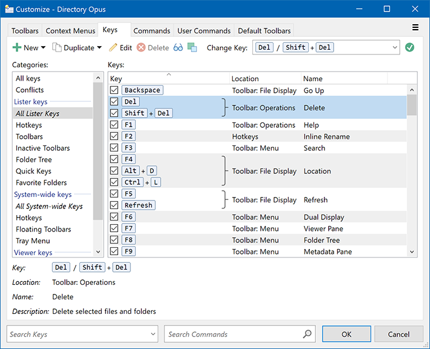Select Favorite Folders category
This screenshot has width=430, height=349.
coord(53,182)
